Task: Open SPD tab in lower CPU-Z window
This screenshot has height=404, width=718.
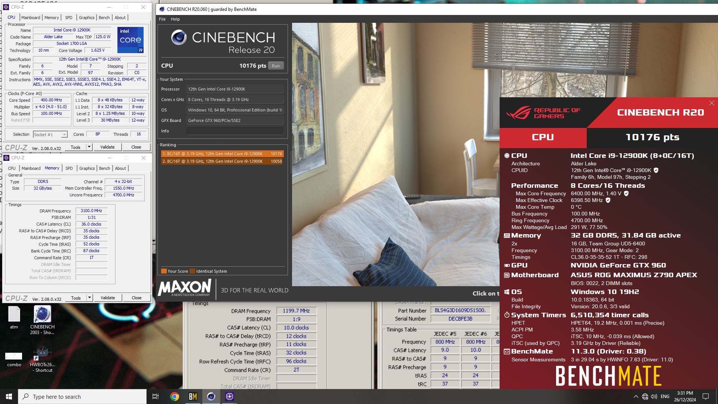Action: pyautogui.click(x=69, y=168)
